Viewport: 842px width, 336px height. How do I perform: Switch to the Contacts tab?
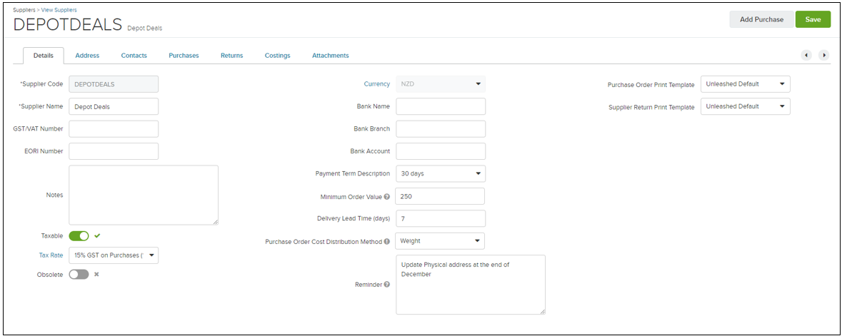(x=134, y=55)
